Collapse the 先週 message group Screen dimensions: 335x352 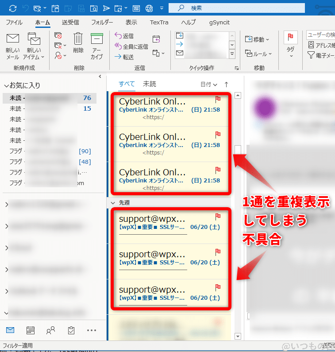click(112, 202)
